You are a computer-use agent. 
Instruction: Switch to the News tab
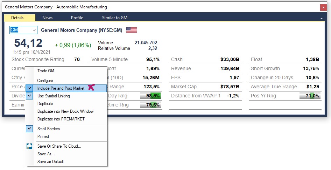[47, 18]
